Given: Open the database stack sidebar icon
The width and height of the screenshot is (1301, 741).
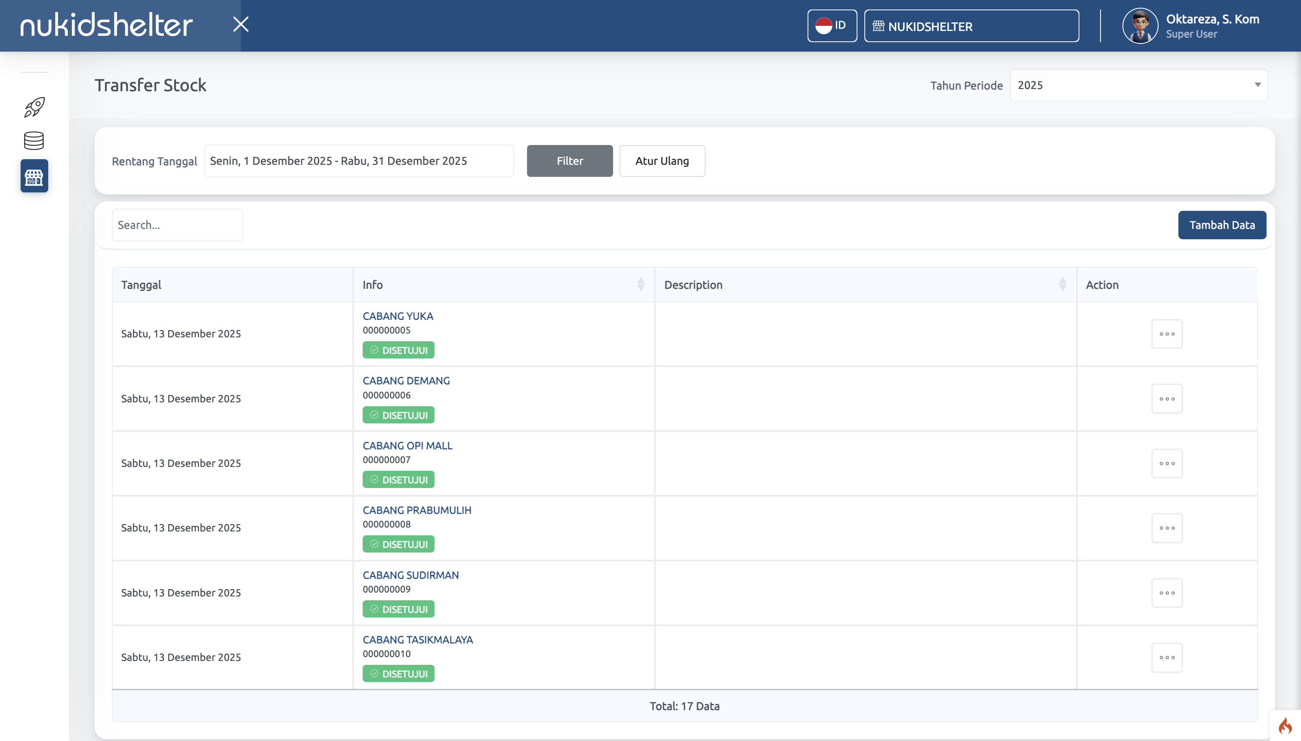Looking at the screenshot, I should pyautogui.click(x=34, y=141).
